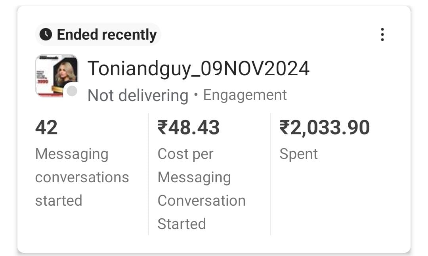This screenshot has height=256, width=428.
Task: Click the clock icon beside Ended recently
Action: pyautogui.click(x=46, y=34)
